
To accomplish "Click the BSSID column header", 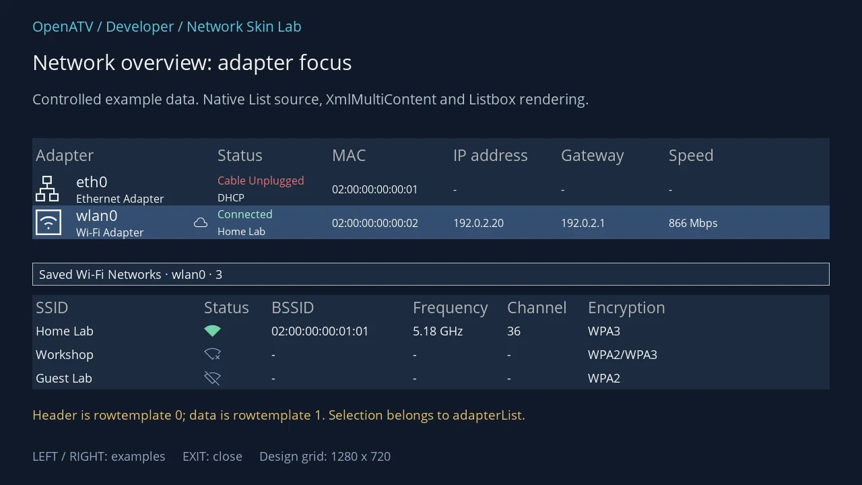I will [x=293, y=308].
